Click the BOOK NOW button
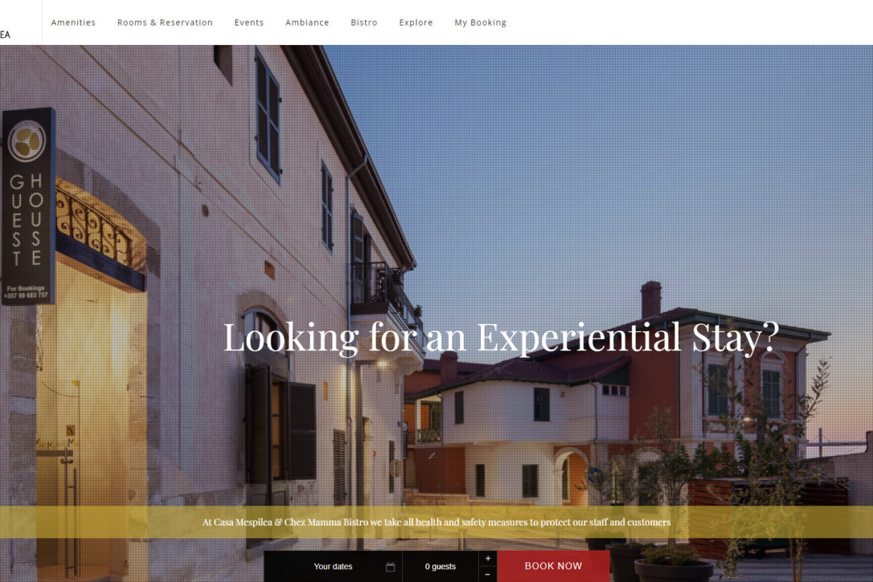Viewport: 873px width, 582px height. pyautogui.click(x=553, y=567)
